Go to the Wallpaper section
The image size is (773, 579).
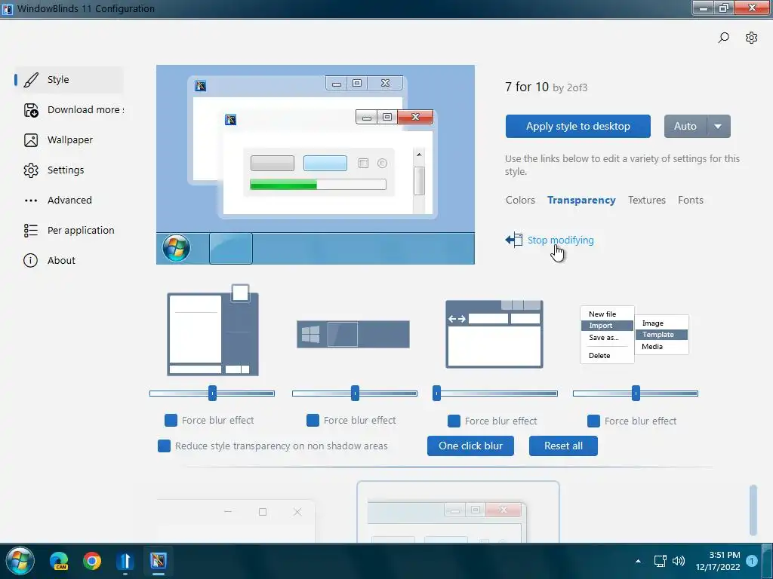(x=69, y=140)
